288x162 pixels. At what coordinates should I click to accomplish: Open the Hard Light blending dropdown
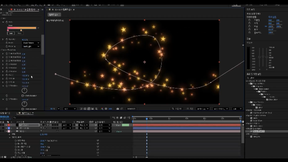pyautogui.click(x=31, y=46)
